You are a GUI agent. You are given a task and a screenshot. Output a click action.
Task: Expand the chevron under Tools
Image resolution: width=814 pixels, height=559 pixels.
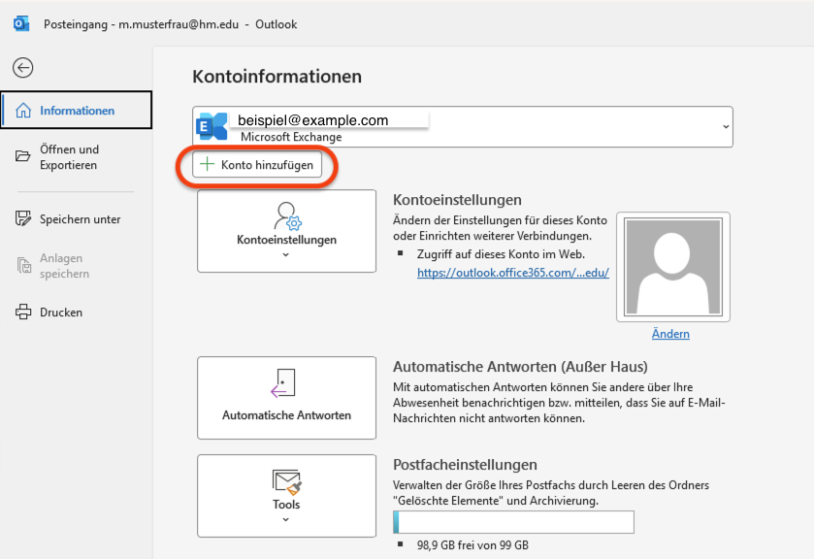click(x=285, y=519)
